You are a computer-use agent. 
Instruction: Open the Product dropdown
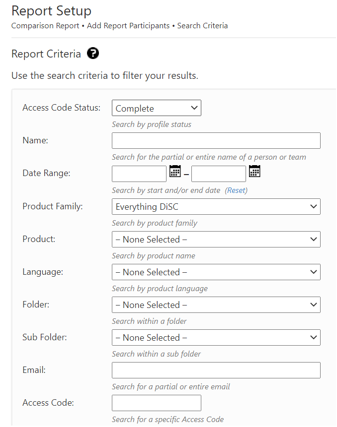tap(216, 239)
